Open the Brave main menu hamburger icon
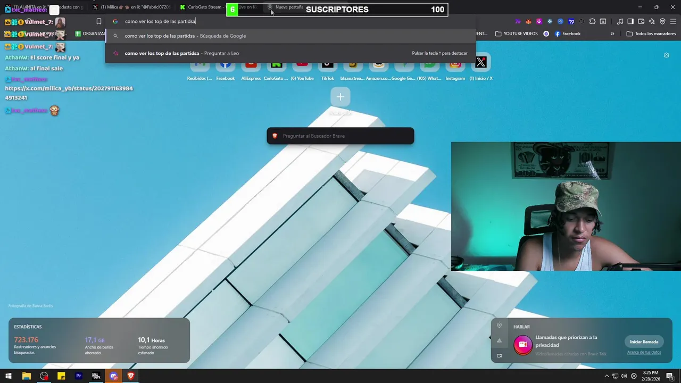 pyautogui.click(x=673, y=21)
